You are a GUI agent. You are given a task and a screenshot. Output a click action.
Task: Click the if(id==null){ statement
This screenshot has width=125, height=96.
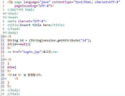19,44
